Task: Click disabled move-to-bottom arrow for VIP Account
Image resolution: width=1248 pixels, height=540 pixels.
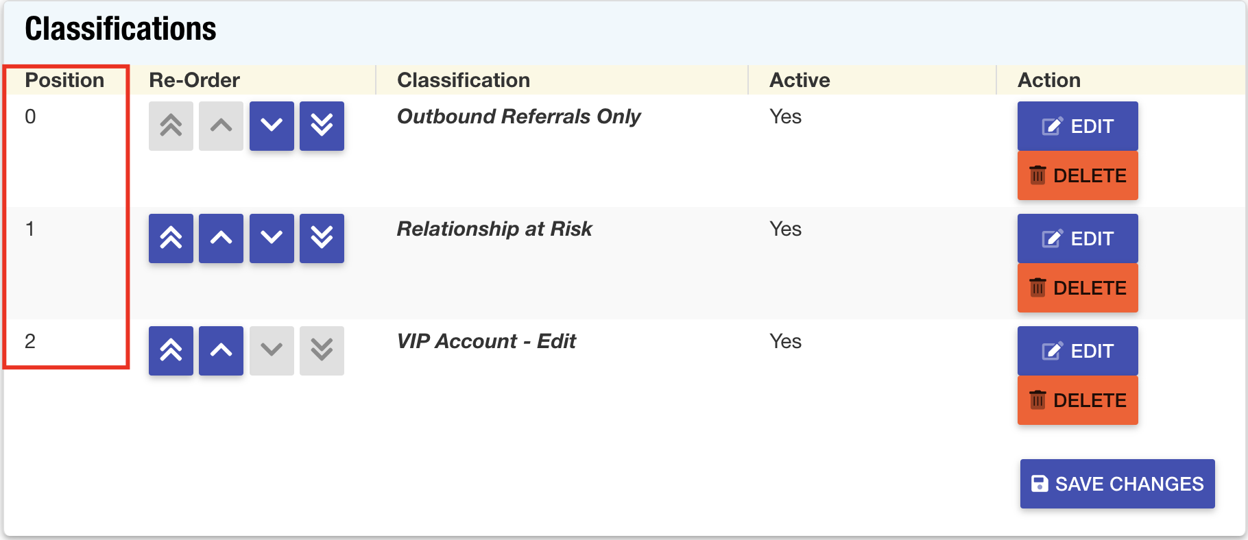Action: point(322,351)
